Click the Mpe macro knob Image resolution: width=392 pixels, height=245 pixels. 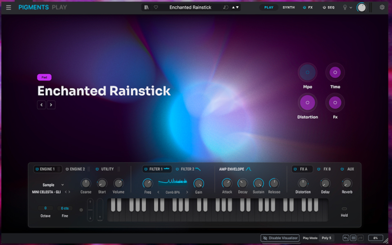(307, 73)
